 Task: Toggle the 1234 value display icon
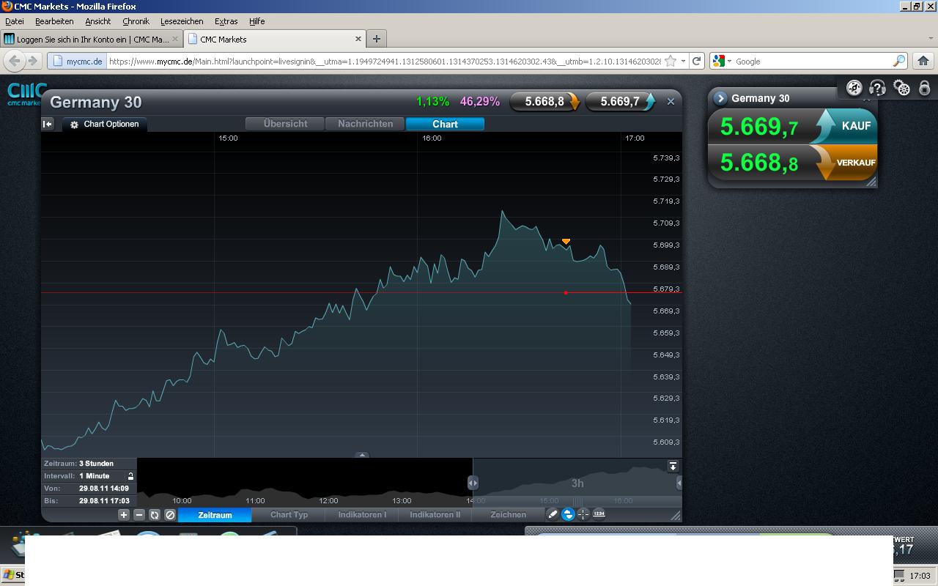pyautogui.click(x=599, y=514)
